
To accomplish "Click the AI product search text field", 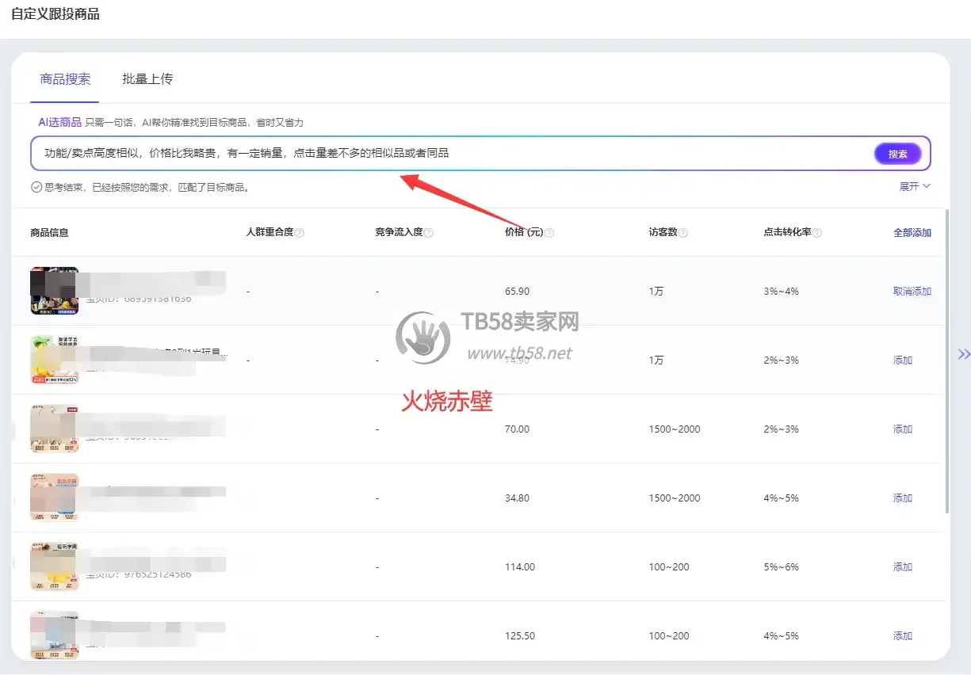I will click(452, 154).
